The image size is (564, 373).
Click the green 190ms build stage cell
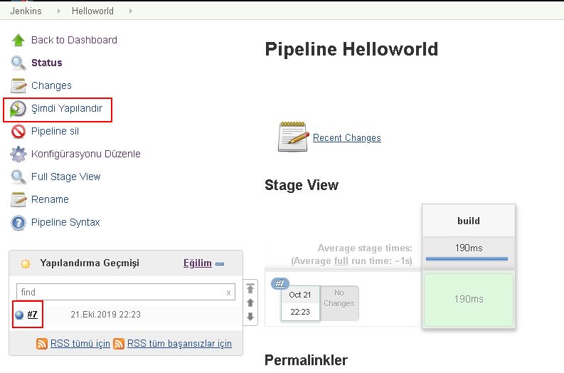(x=469, y=300)
